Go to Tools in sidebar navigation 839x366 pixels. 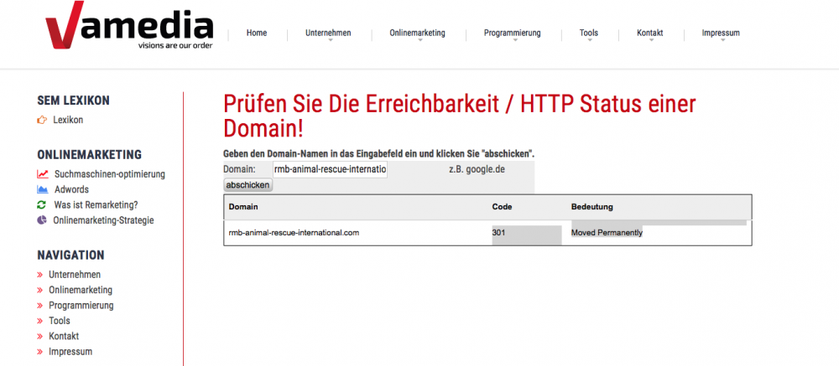point(60,321)
